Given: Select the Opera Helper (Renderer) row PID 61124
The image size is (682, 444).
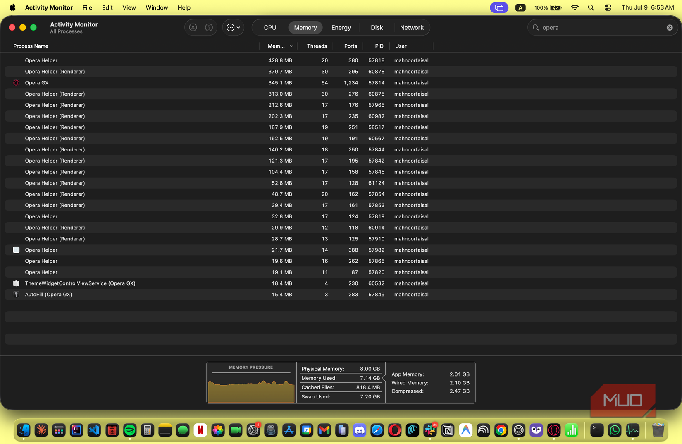Looking at the screenshot, I should [341, 183].
